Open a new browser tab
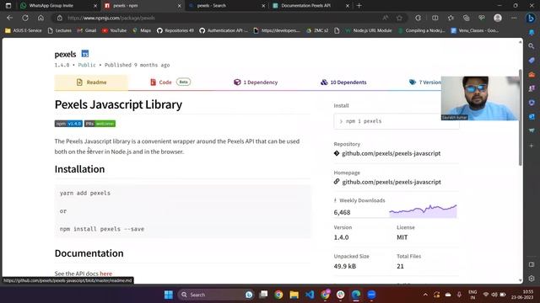540x303 pixels. click(359, 6)
